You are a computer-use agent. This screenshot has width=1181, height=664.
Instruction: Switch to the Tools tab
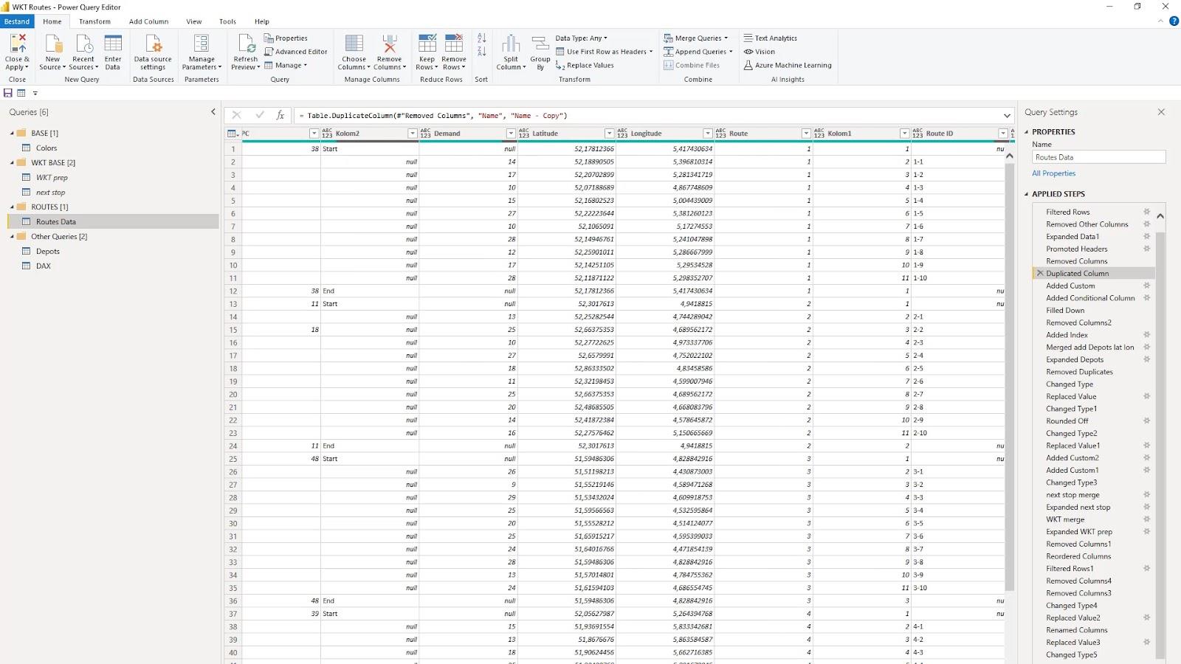pos(227,21)
